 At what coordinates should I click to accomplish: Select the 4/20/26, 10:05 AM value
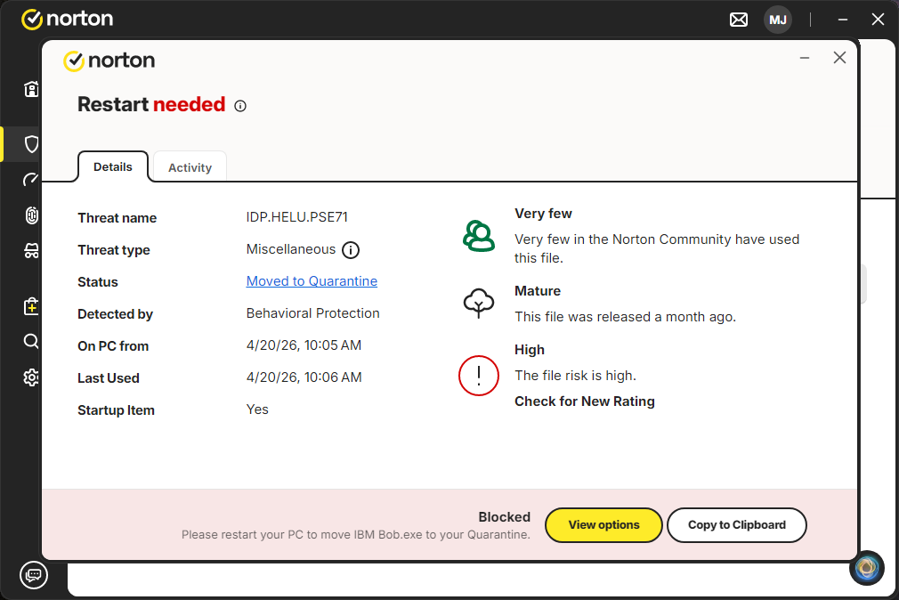click(x=304, y=345)
